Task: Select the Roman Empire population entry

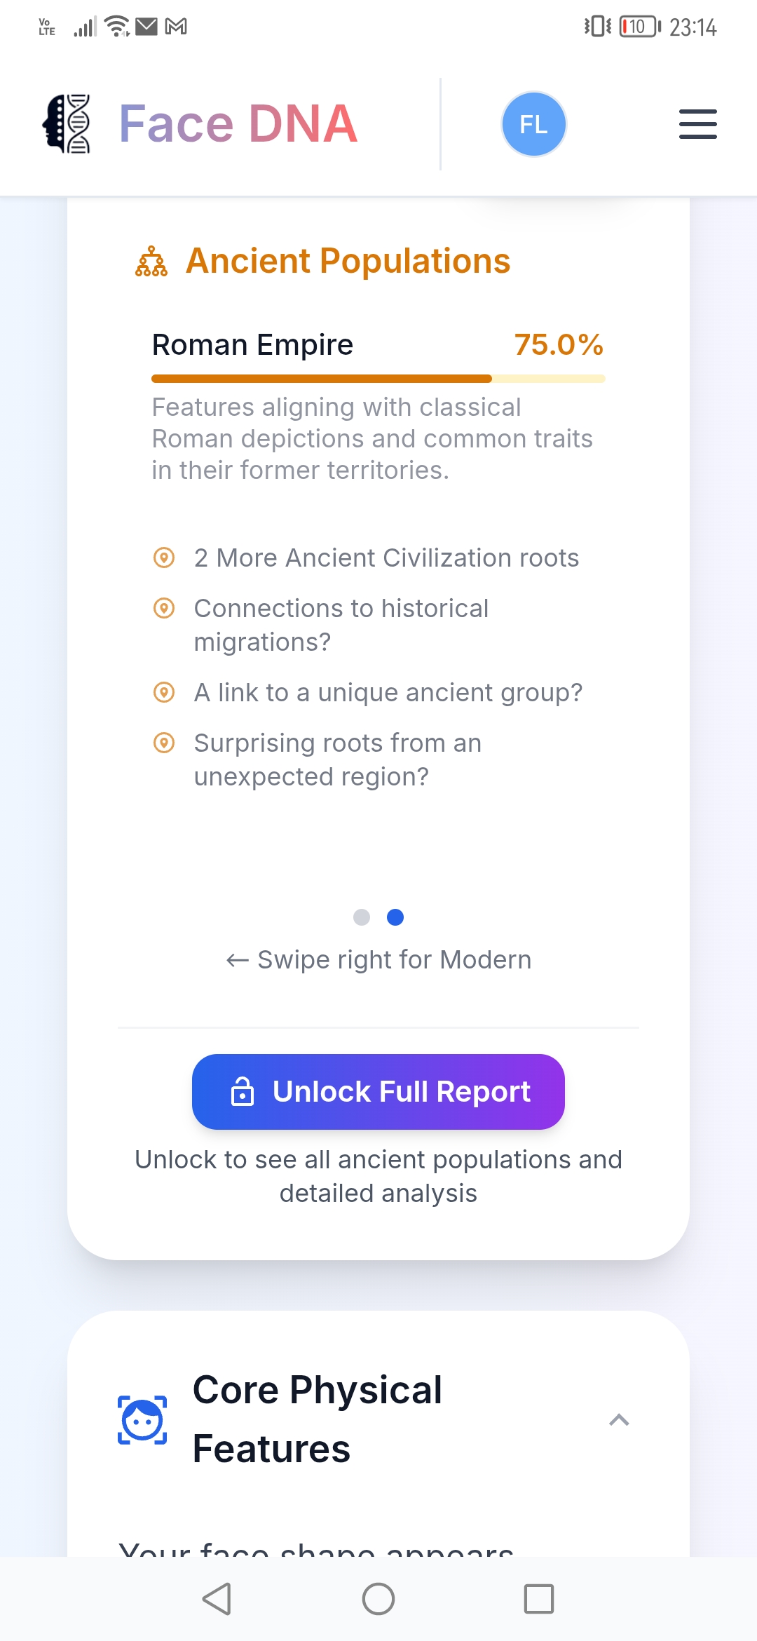Action: [378, 407]
